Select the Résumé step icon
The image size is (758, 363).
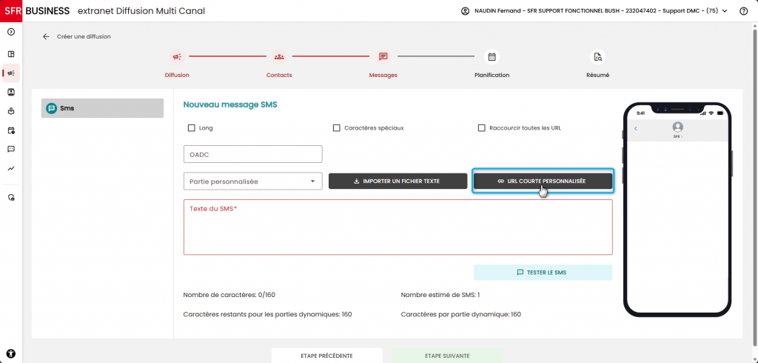click(598, 57)
